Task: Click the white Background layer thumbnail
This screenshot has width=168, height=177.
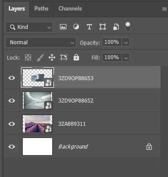Action: click(37, 146)
